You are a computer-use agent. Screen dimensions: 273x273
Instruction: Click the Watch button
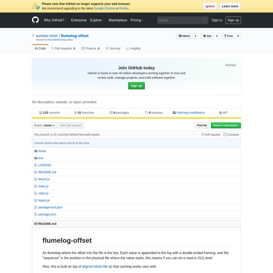[x=184, y=36]
